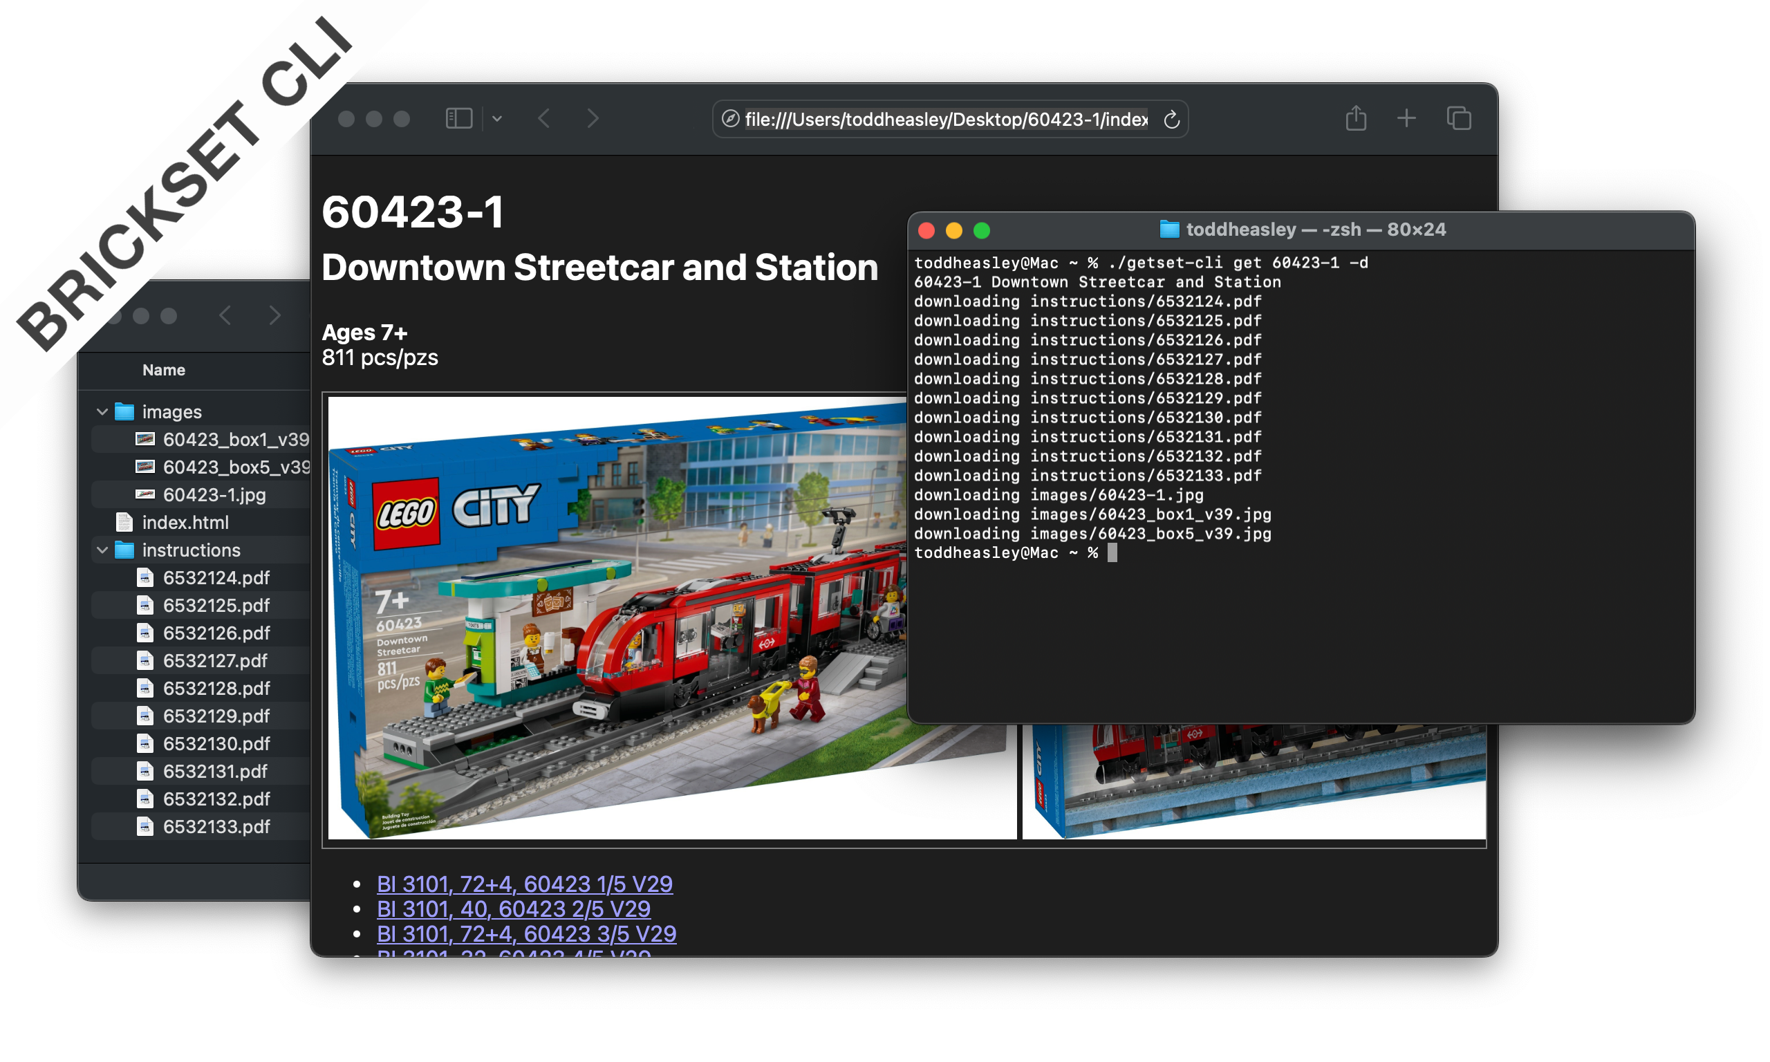Image resolution: width=1770 pixels, height=1062 pixels.
Task: Go back in Safari browser
Action: 543,118
